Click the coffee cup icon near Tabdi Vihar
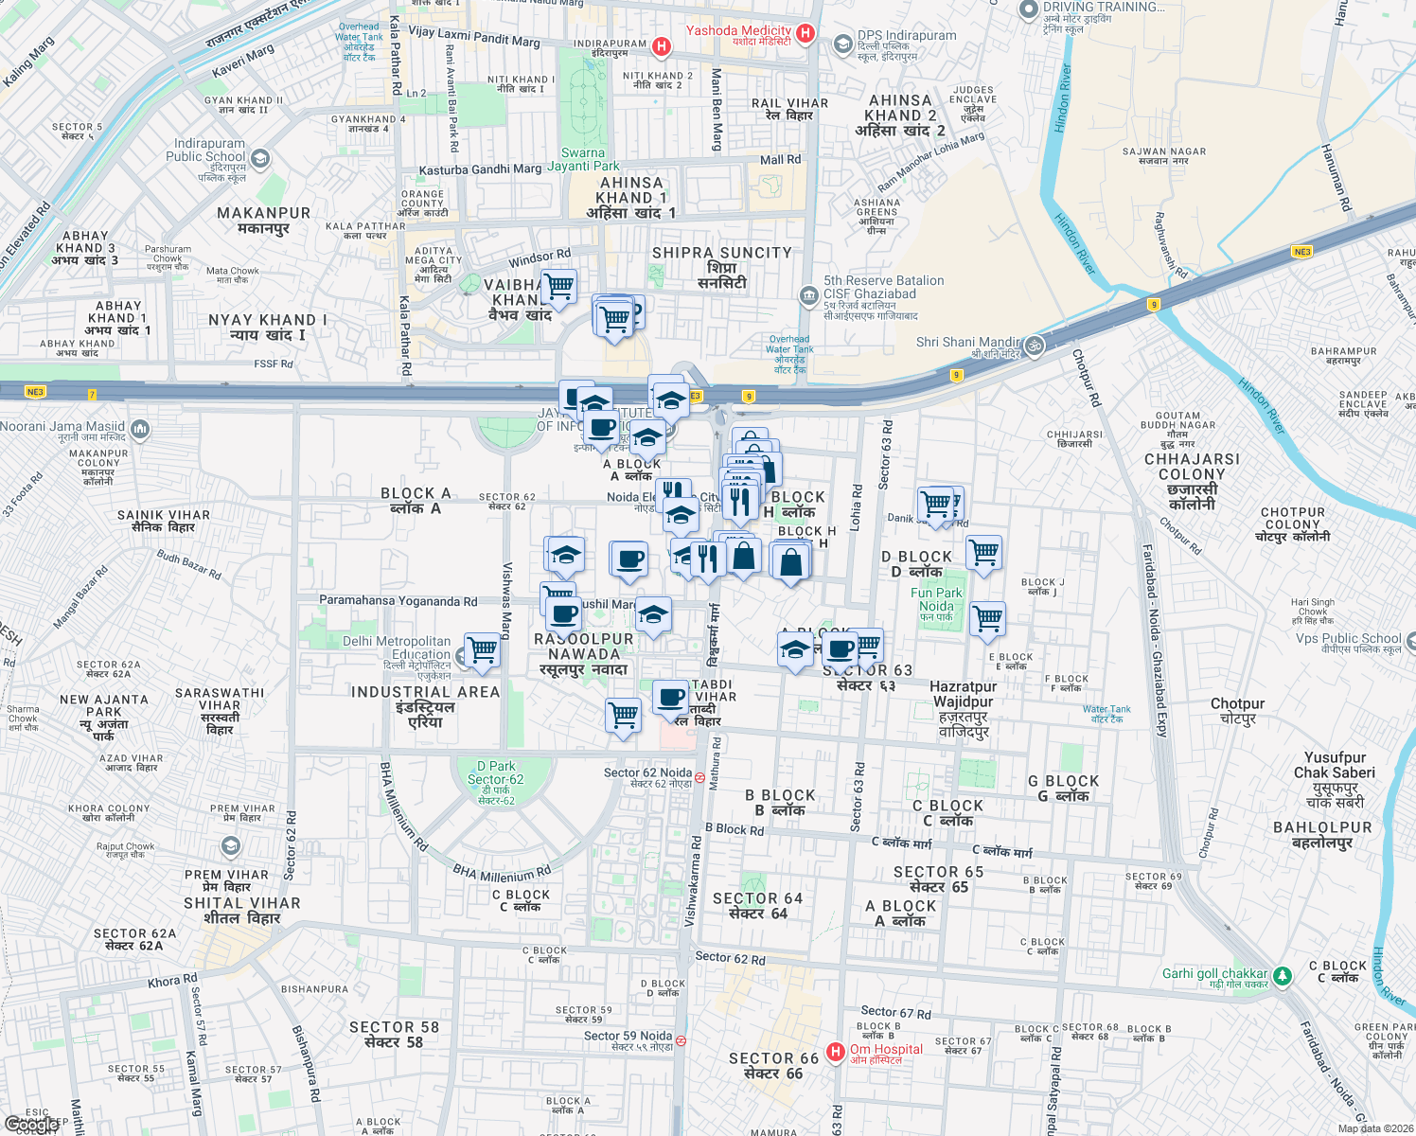1416x1136 pixels. (x=671, y=697)
